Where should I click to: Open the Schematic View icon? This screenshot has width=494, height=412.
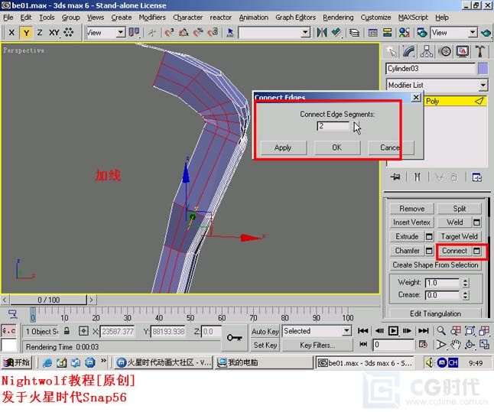coord(387,32)
